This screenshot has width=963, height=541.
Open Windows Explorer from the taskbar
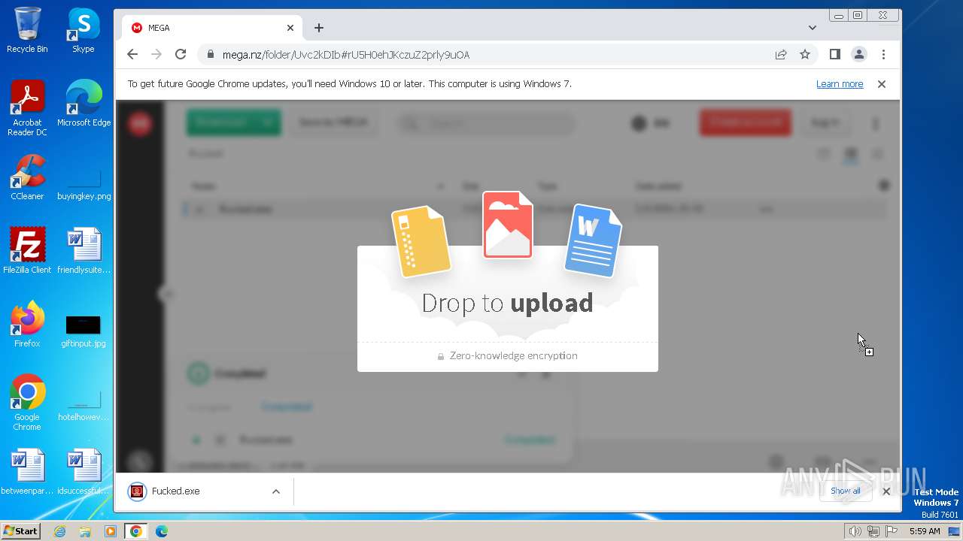coord(85,531)
